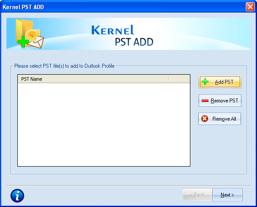The image size is (257, 207).
Task: Click the green plus icon on Add PST
Action: [205, 82]
